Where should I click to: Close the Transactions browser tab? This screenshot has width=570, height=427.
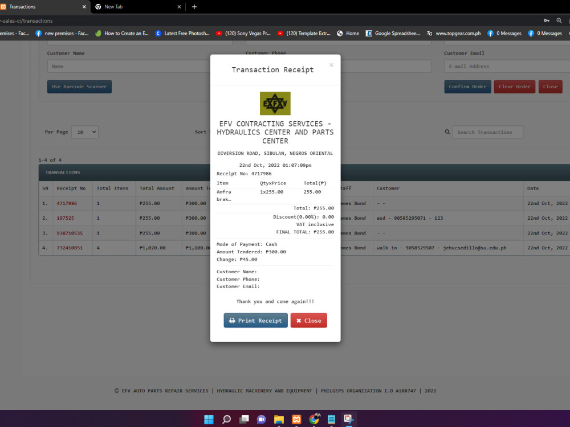[x=84, y=6]
